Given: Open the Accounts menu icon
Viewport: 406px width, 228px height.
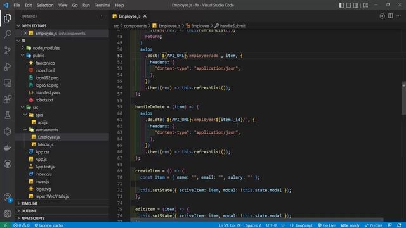Looking at the screenshot, I should click(8, 198).
